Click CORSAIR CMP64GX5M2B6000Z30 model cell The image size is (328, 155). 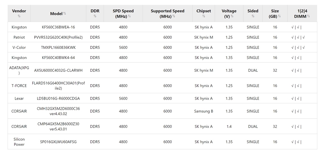pos(58,126)
